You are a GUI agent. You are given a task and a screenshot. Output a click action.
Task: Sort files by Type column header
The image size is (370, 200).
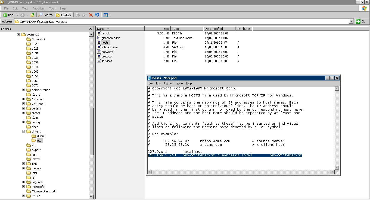coord(187,28)
